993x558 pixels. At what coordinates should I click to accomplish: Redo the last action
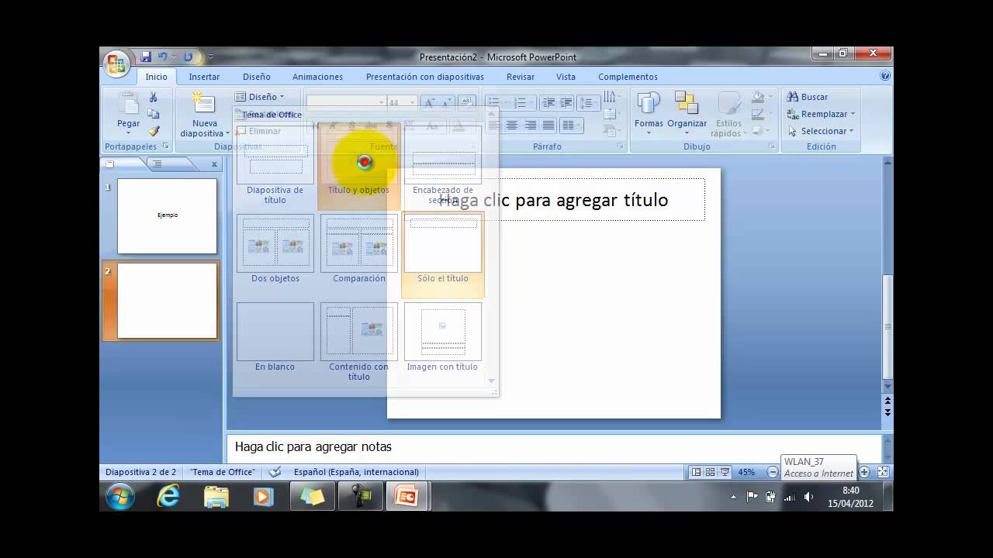click(188, 57)
